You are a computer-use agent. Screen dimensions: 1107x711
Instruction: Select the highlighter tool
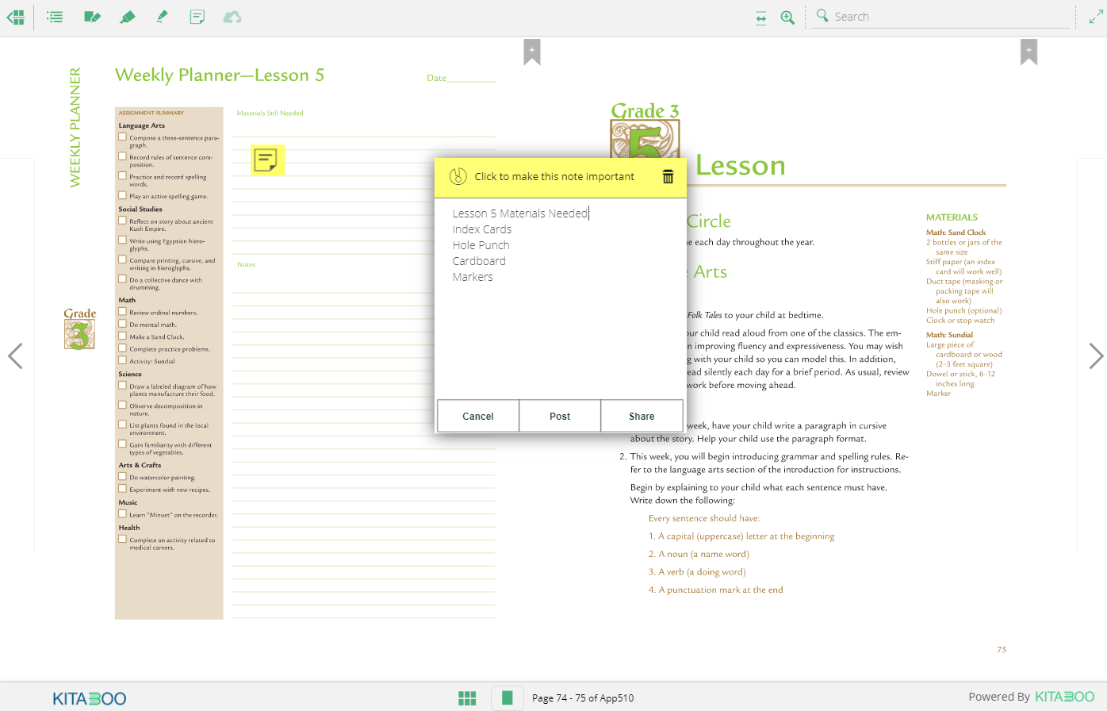click(127, 17)
